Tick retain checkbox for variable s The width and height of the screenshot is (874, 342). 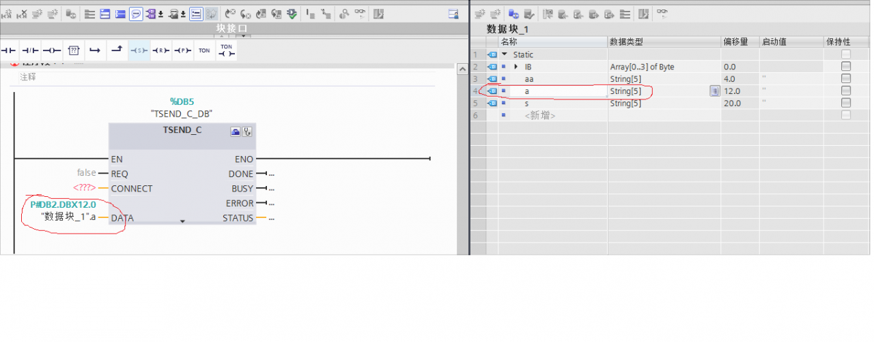(x=846, y=104)
